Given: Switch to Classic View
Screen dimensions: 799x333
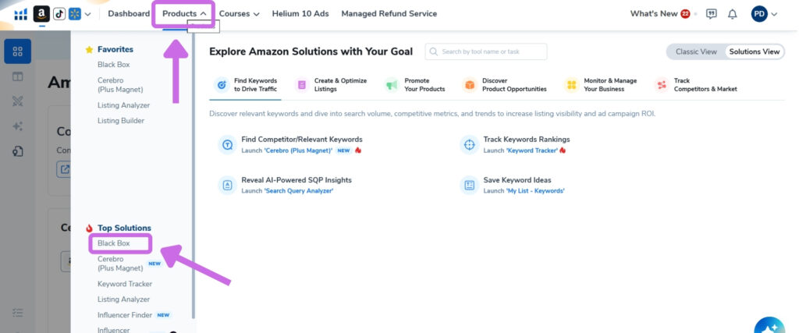Looking at the screenshot, I should coord(696,51).
